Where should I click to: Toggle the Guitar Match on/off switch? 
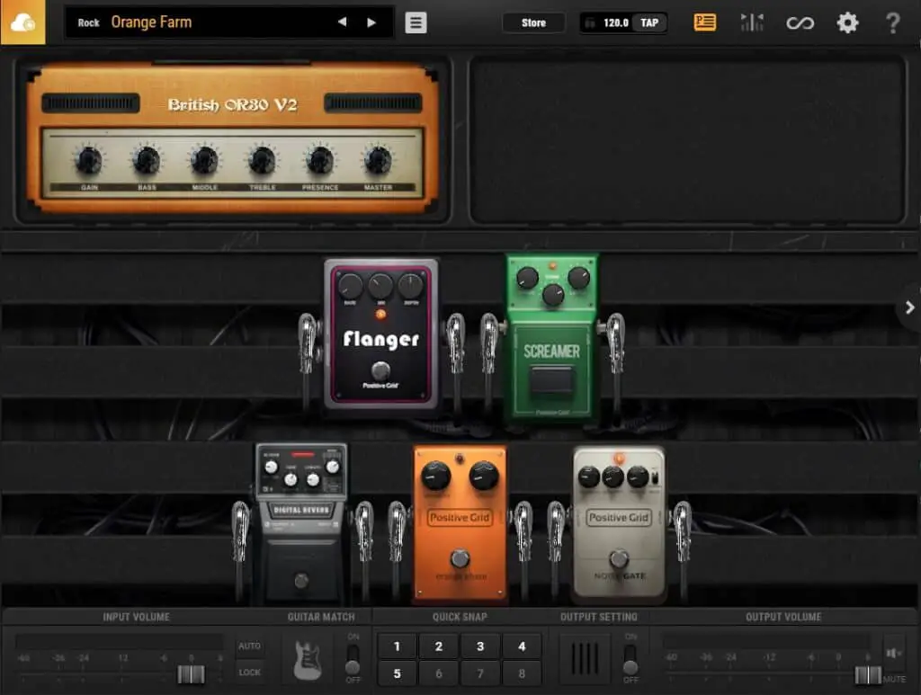coord(353,660)
